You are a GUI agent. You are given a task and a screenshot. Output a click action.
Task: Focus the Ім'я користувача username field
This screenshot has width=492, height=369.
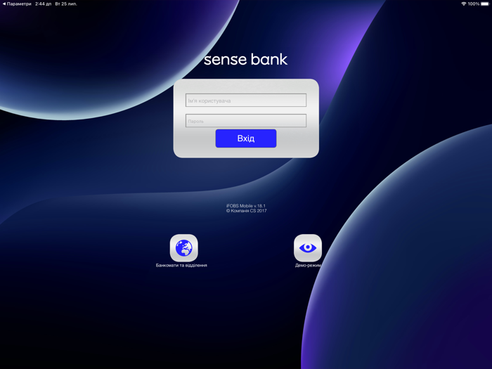pyautogui.click(x=246, y=101)
